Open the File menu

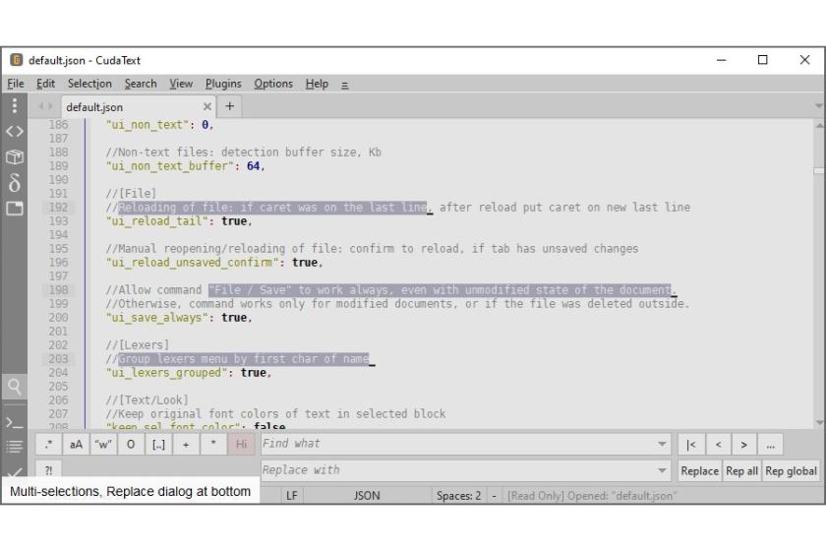click(x=16, y=84)
